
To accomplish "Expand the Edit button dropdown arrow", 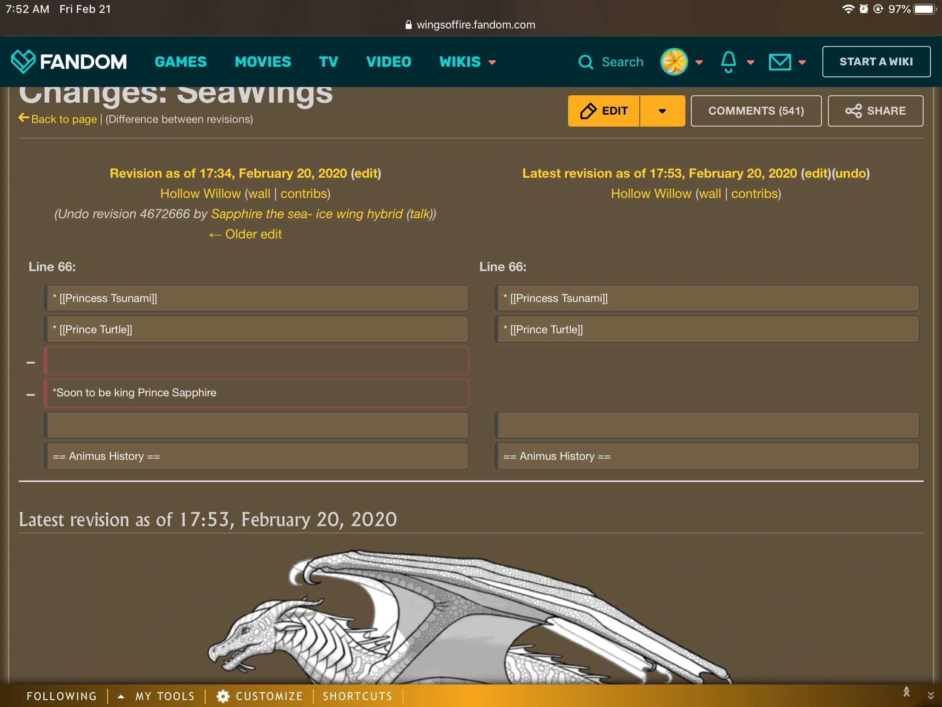I will point(662,111).
